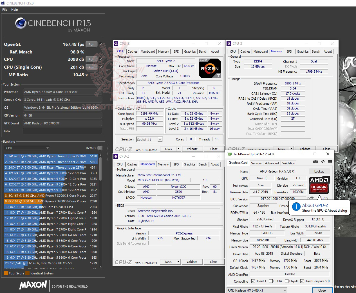The image size is (356, 293).
Task: Click the Ryzen 7 logo in CPU-Z
Action: (210, 68)
